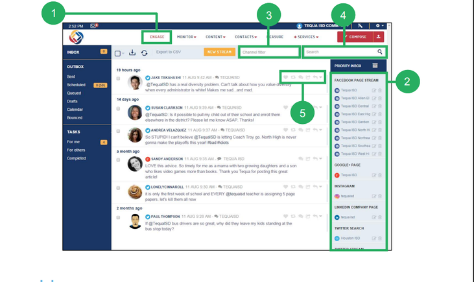
Task: Click the search magnifier icon
Action: 380,52
